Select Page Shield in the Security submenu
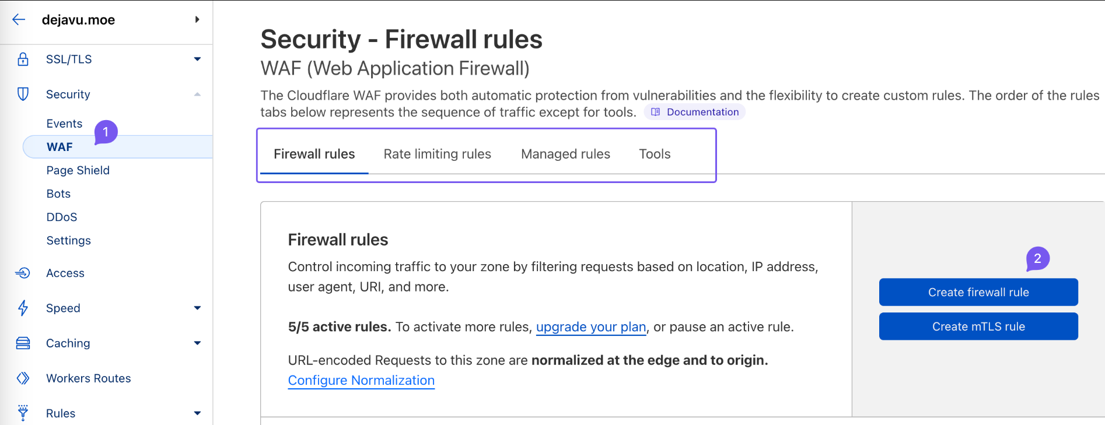Image resolution: width=1105 pixels, height=425 pixels. coord(78,170)
